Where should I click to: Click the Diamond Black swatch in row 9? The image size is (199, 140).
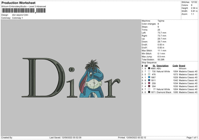(x=149, y=92)
